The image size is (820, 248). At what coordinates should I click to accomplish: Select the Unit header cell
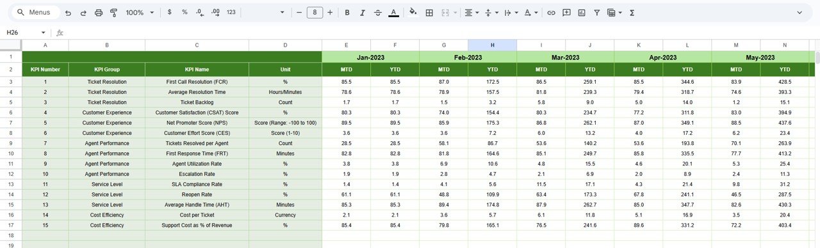point(285,70)
